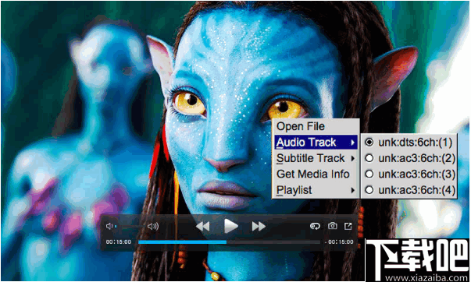Fast forward using the double-right arrow icon
Image resolution: width=471 pixels, height=282 pixels.
pyautogui.click(x=259, y=226)
